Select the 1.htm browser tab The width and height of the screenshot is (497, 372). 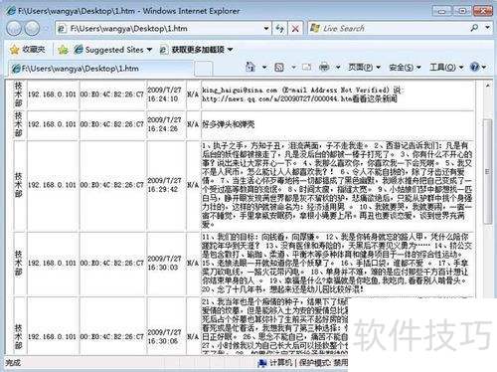pos(100,69)
